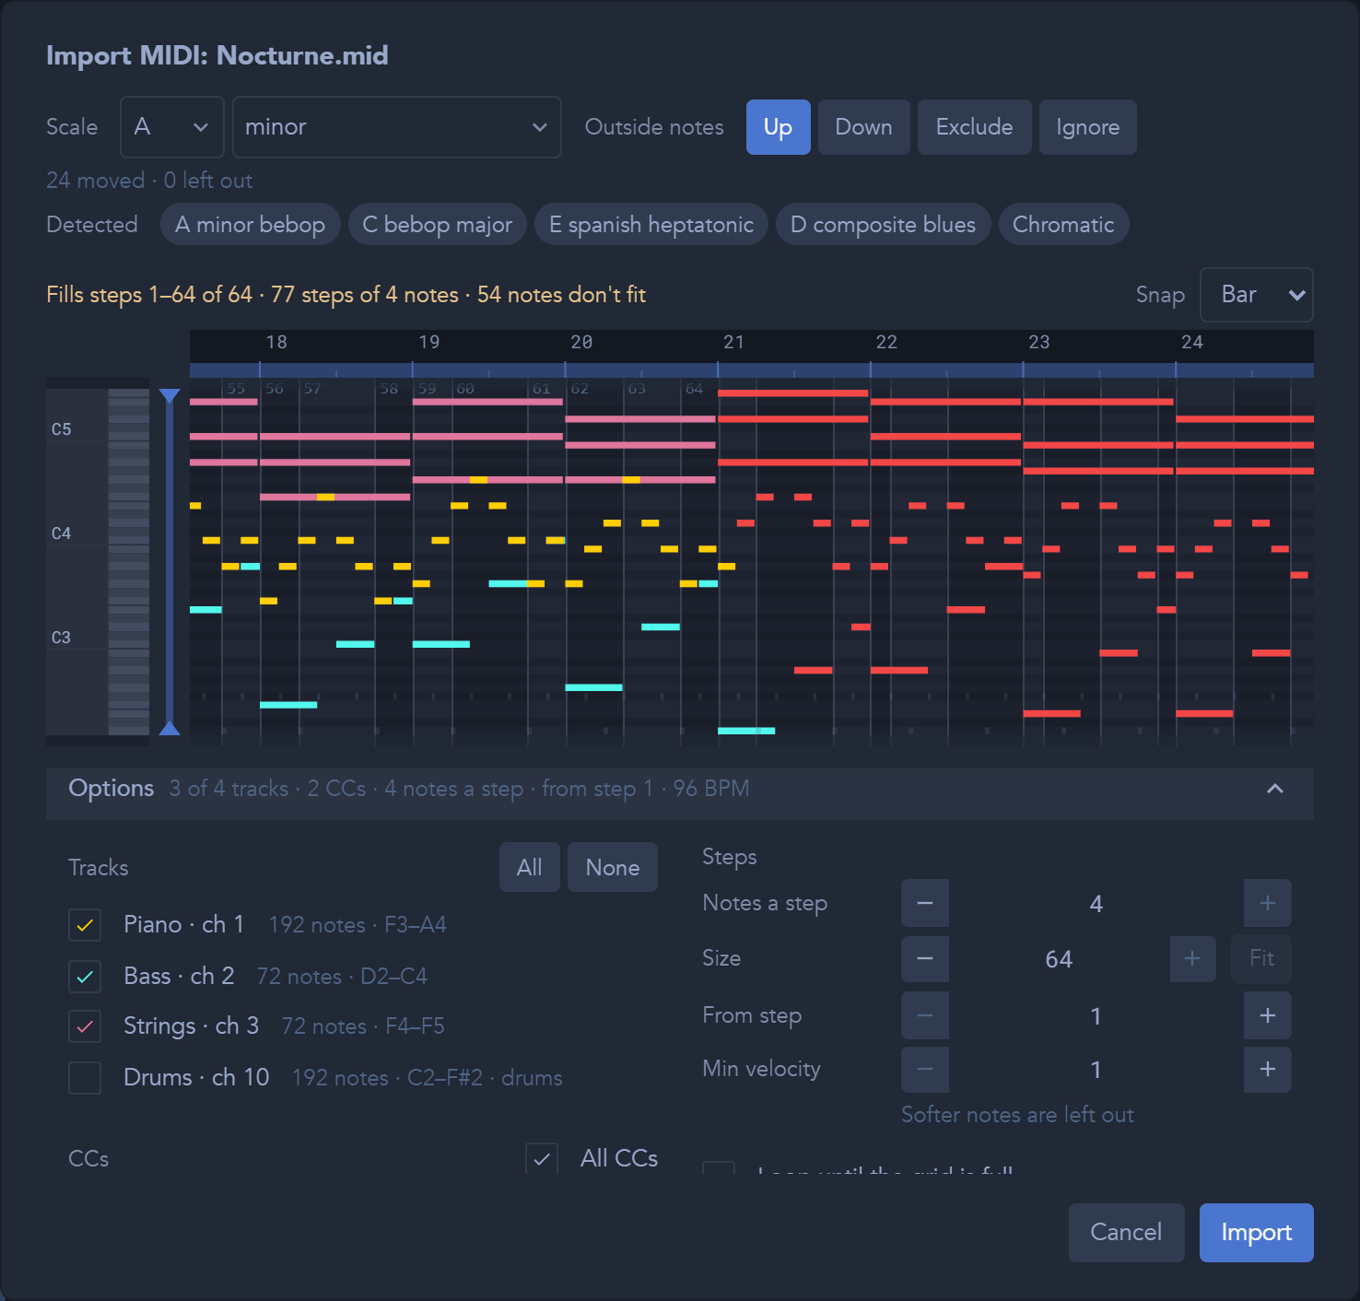Click bottom triangle handle of pitch range slider

click(169, 729)
